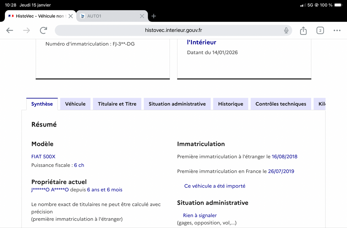Close the AUTO1 browser tab
The image size is (347, 228).
tap(142, 16)
